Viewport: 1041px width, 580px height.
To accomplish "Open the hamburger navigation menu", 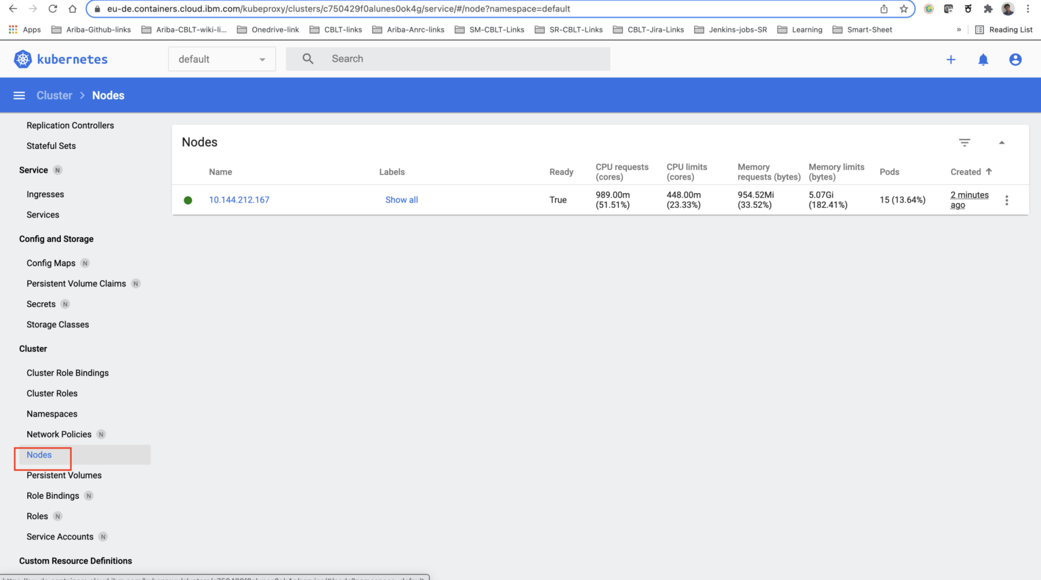I will [x=19, y=95].
